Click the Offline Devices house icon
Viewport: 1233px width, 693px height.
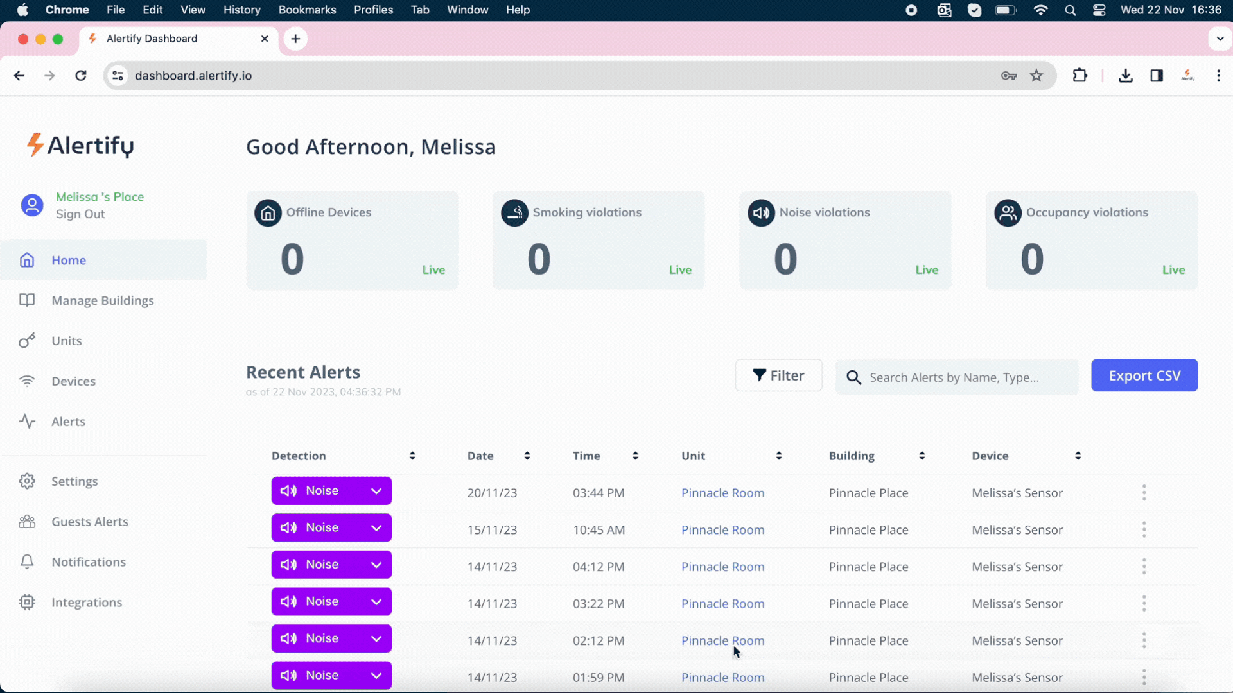(268, 213)
